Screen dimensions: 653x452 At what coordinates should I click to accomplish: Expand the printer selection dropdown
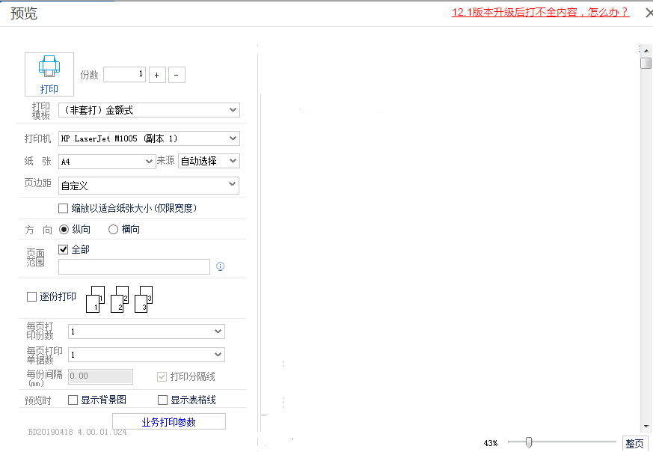coord(149,138)
